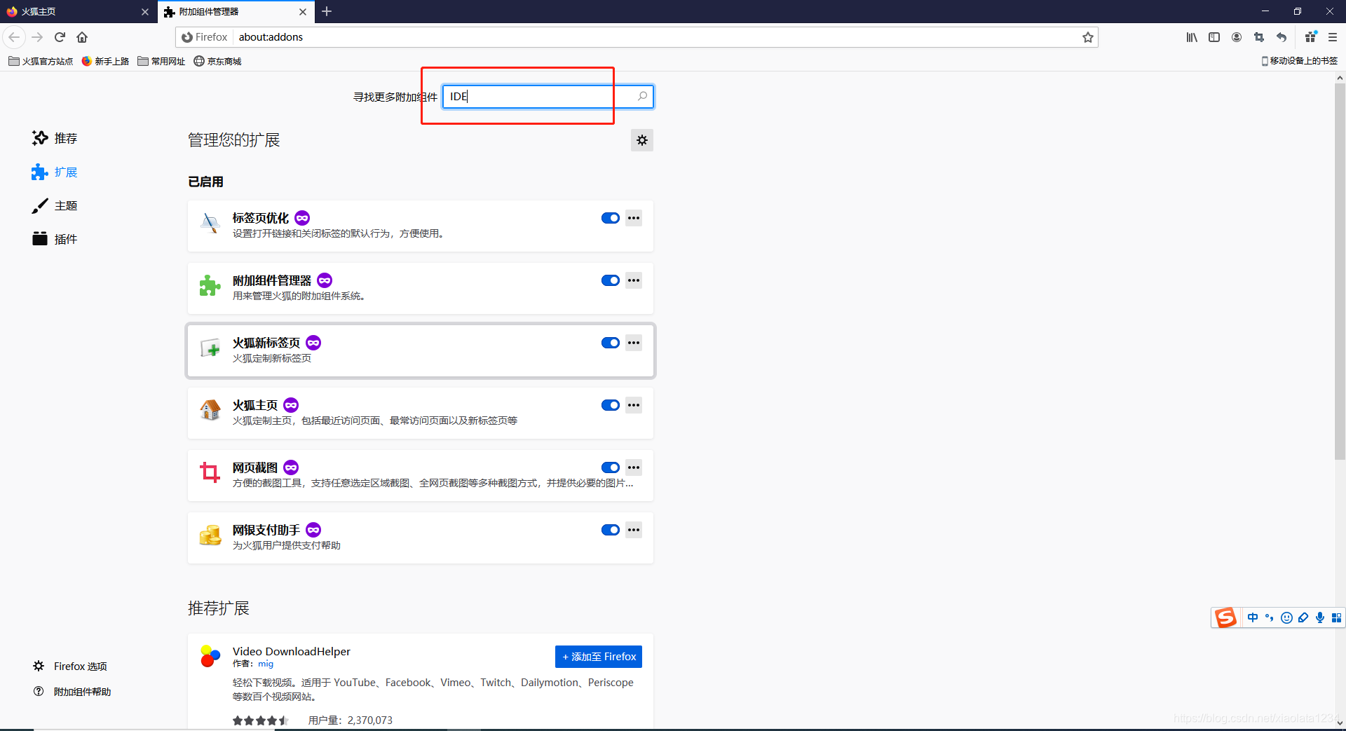The height and width of the screenshot is (731, 1346).
Task: Show sidebars from toolbar
Action: tap(1214, 37)
